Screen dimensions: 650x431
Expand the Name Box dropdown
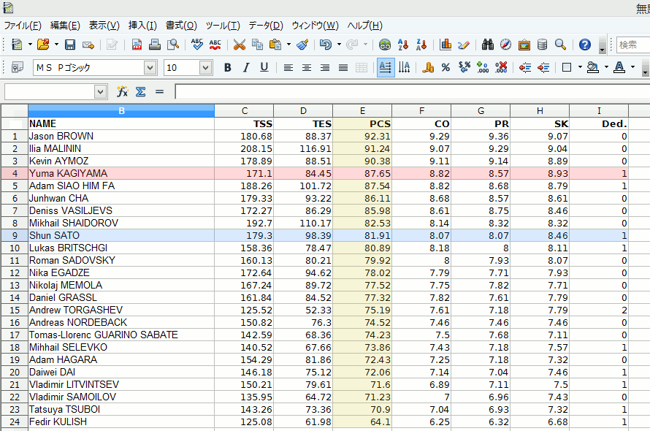tap(100, 91)
